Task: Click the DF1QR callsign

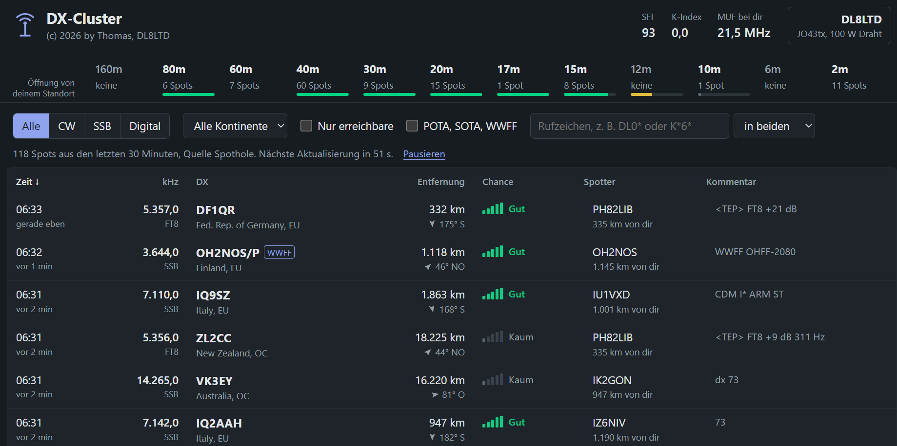Action: tap(216, 210)
